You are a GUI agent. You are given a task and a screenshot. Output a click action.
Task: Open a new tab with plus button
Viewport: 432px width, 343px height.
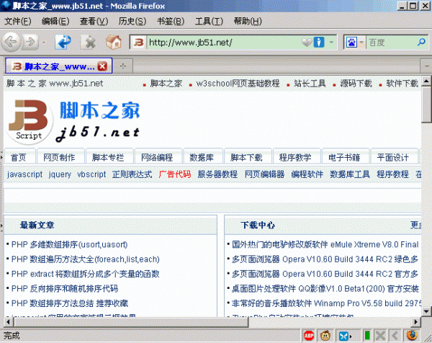pos(123,66)
